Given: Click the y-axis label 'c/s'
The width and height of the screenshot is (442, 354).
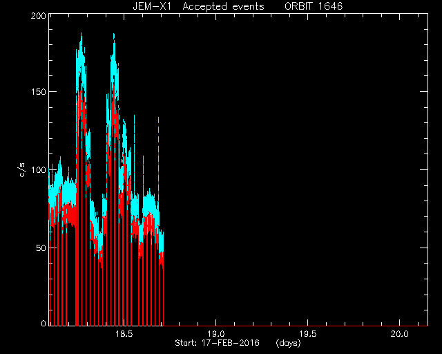Looking at the screenshot, I should point(22,170).
